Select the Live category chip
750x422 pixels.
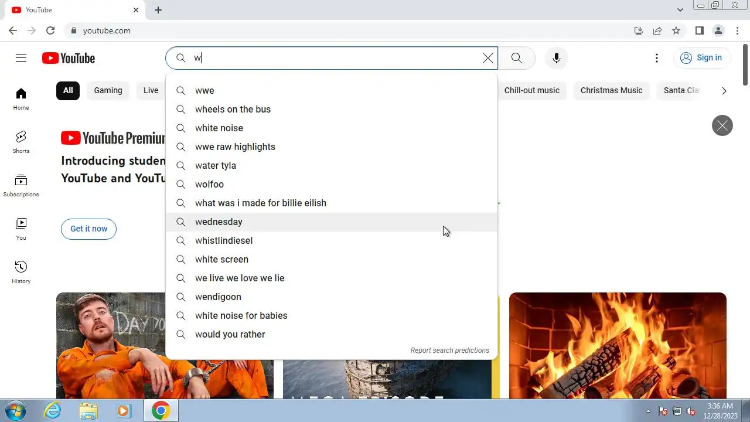(151, 90)
